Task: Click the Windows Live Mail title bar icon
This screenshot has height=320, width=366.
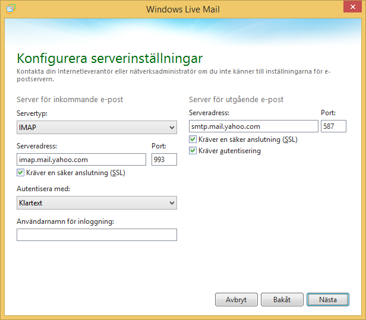Action: point(11,9)
